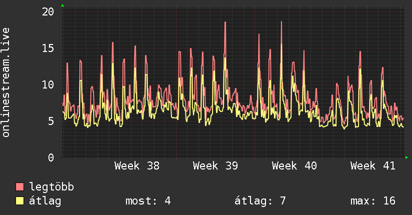Select the Week 38 axis label
The width and height of the screenshot is (412, 215).
point(137,166)
